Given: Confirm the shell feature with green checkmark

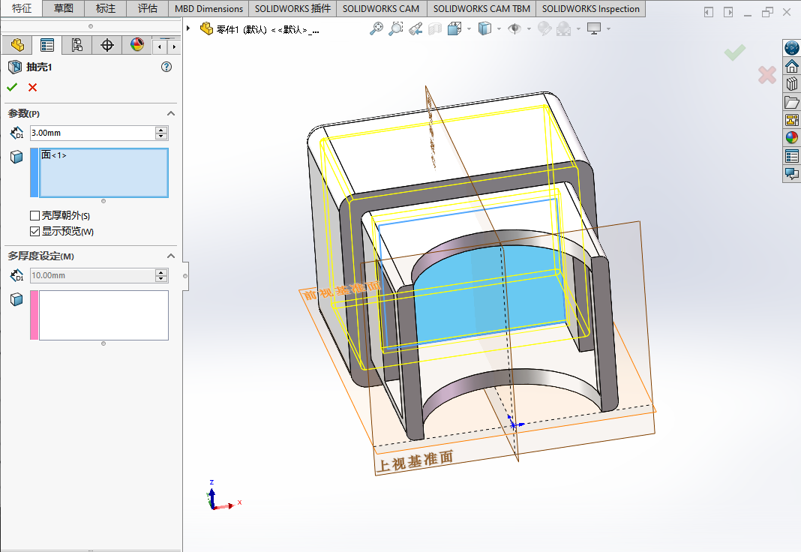Looking at the screenshot, I should click(x=12, y=88).
